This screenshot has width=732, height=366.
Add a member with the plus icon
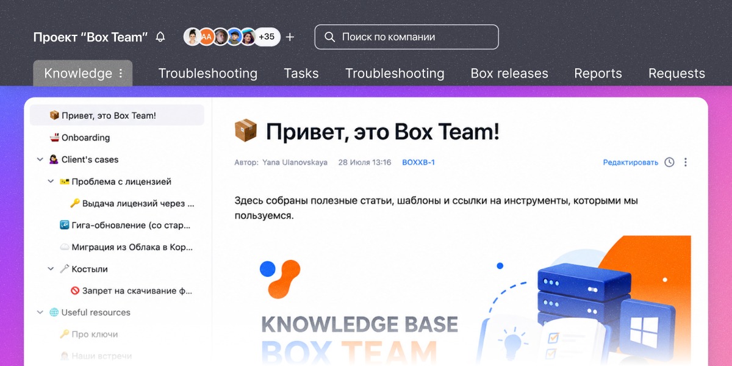coord(290,37)
